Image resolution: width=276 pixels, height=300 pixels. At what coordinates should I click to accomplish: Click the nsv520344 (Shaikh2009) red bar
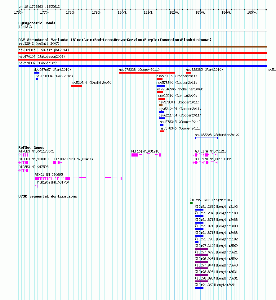76,86
